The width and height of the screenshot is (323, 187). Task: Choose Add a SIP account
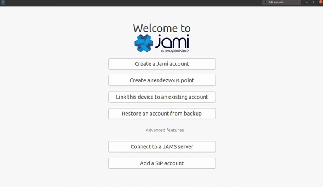click(x=162, y=163)
